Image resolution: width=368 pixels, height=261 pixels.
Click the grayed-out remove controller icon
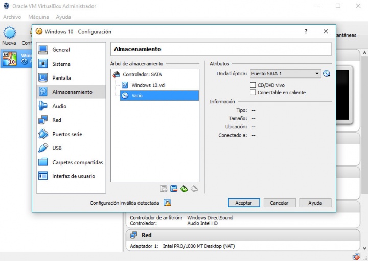click(194, 189)
